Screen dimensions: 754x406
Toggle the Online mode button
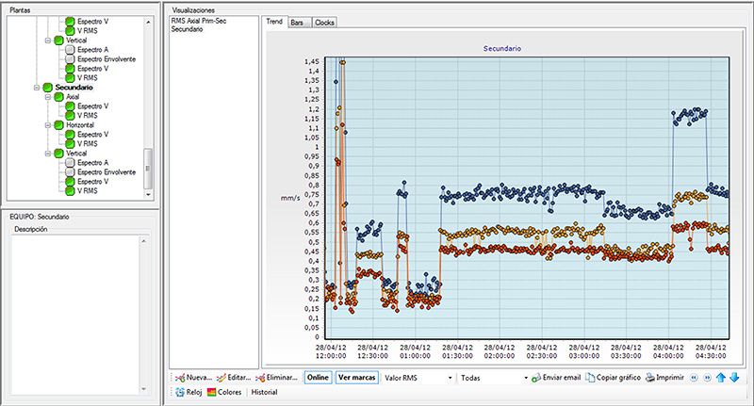(x=318, y=378)
